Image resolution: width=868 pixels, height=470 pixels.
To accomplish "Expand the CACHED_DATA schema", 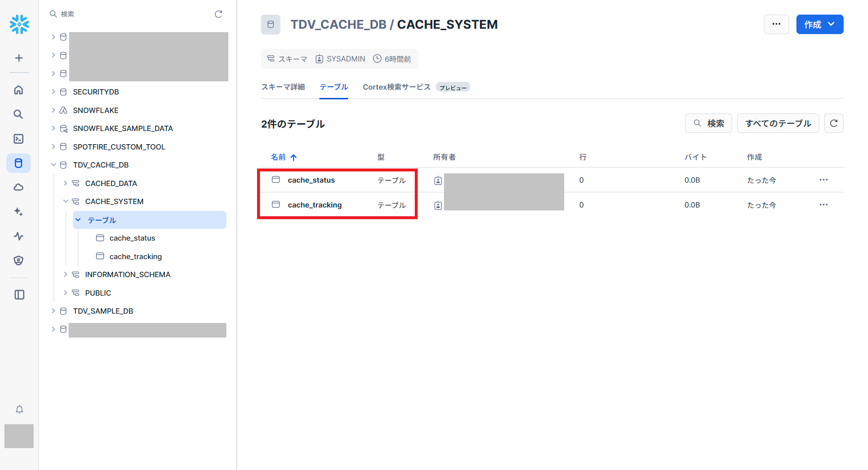I will click(x=66, y=183).
